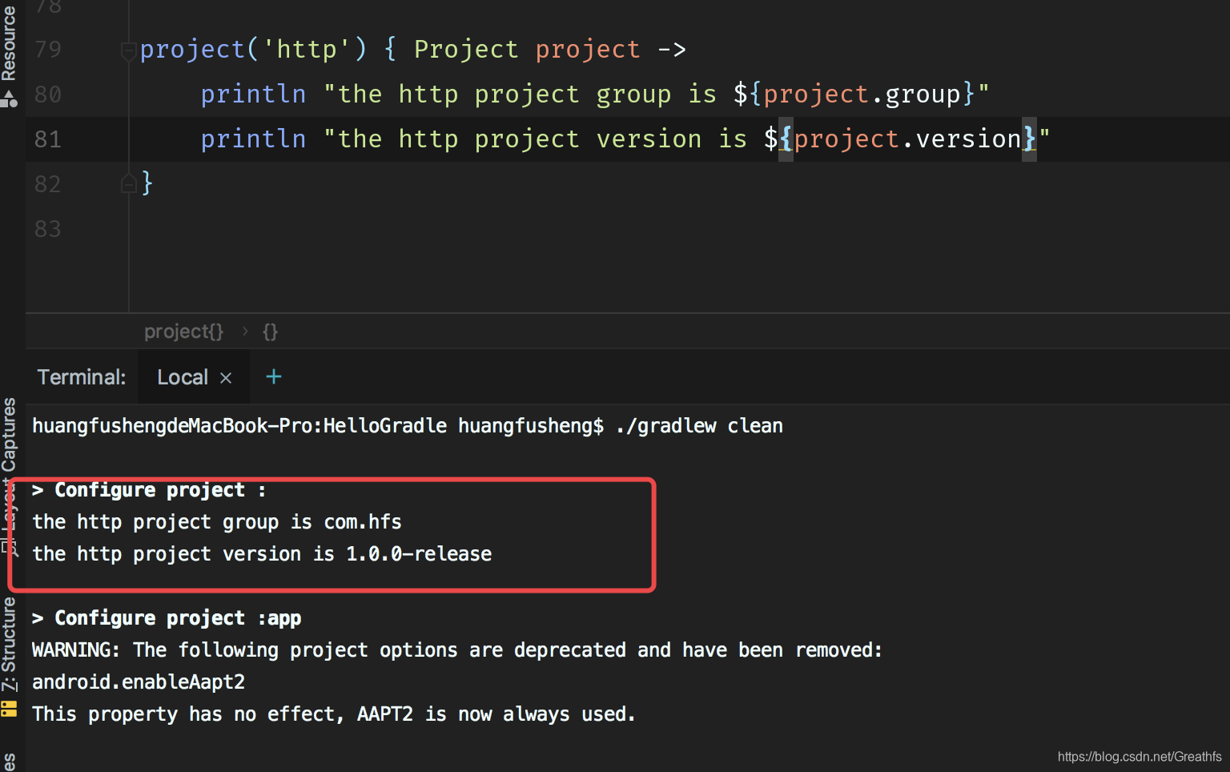Screen dimensions: 1230x772
Task: Open the Layout Captures side panel
Action: pos(9,476)
